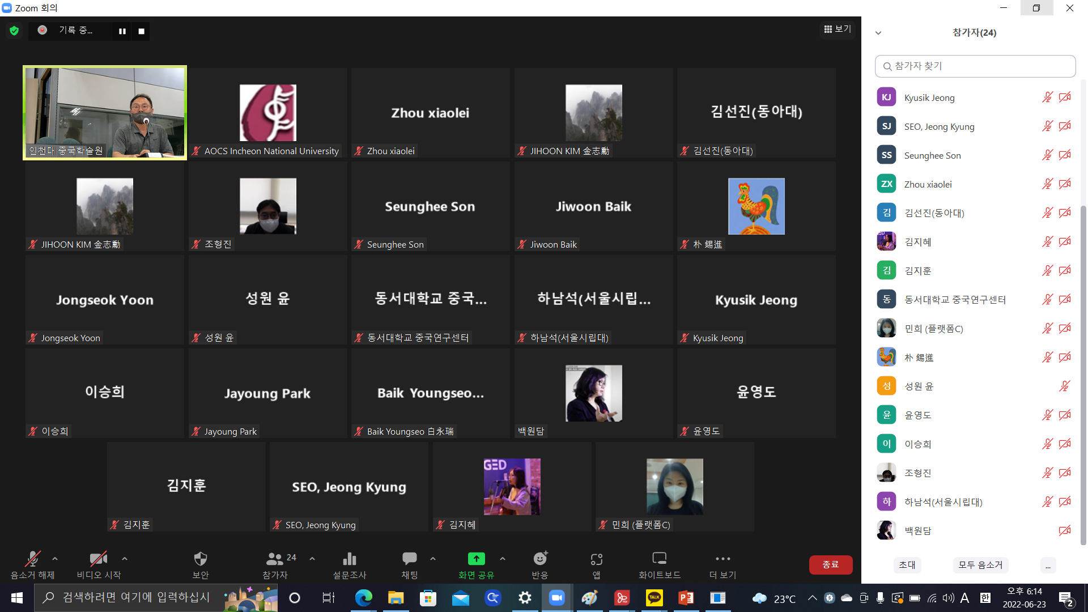1088x612 pixels.
Task: Unmute microphone with 음소거 해제
Action: (x=32, y=565)
